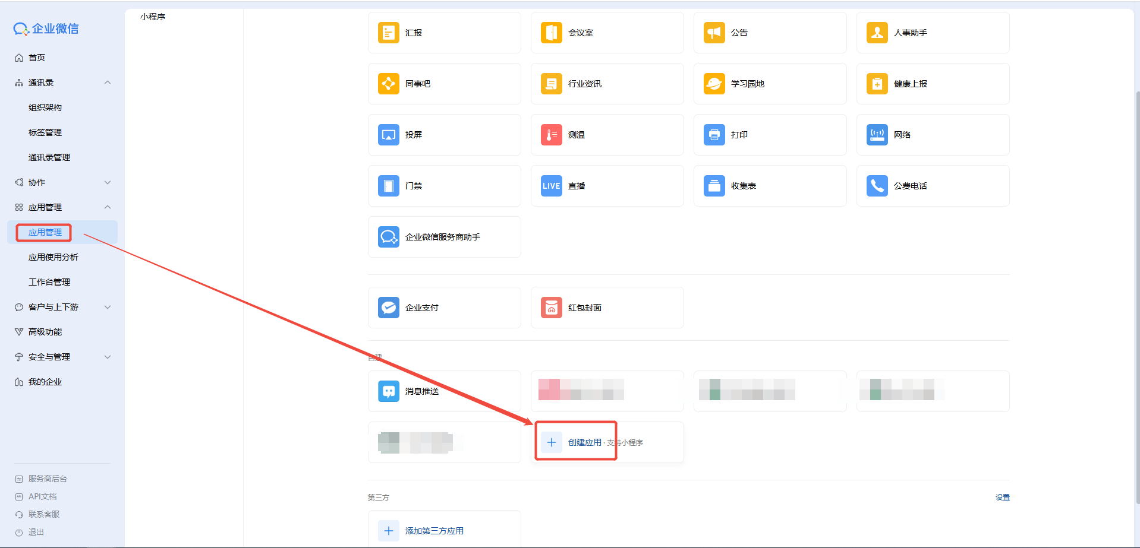Collapse the 应用管理 parent section chevron
The height and width of the screenshot is (548, 1140).
tap(108, 207)
